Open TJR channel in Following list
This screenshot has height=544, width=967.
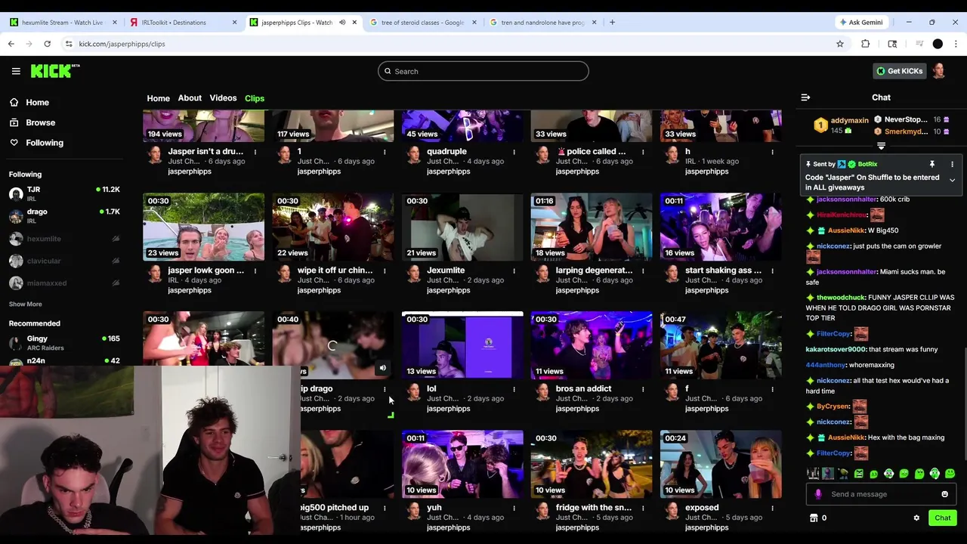tap(64, 194)
